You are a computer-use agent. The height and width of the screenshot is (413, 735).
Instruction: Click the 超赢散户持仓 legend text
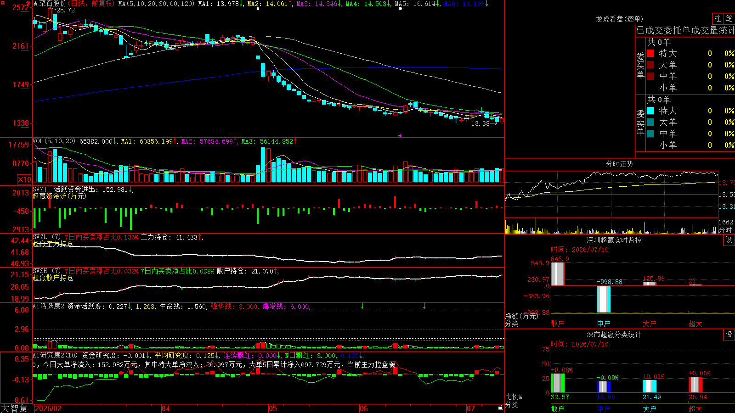52,278
